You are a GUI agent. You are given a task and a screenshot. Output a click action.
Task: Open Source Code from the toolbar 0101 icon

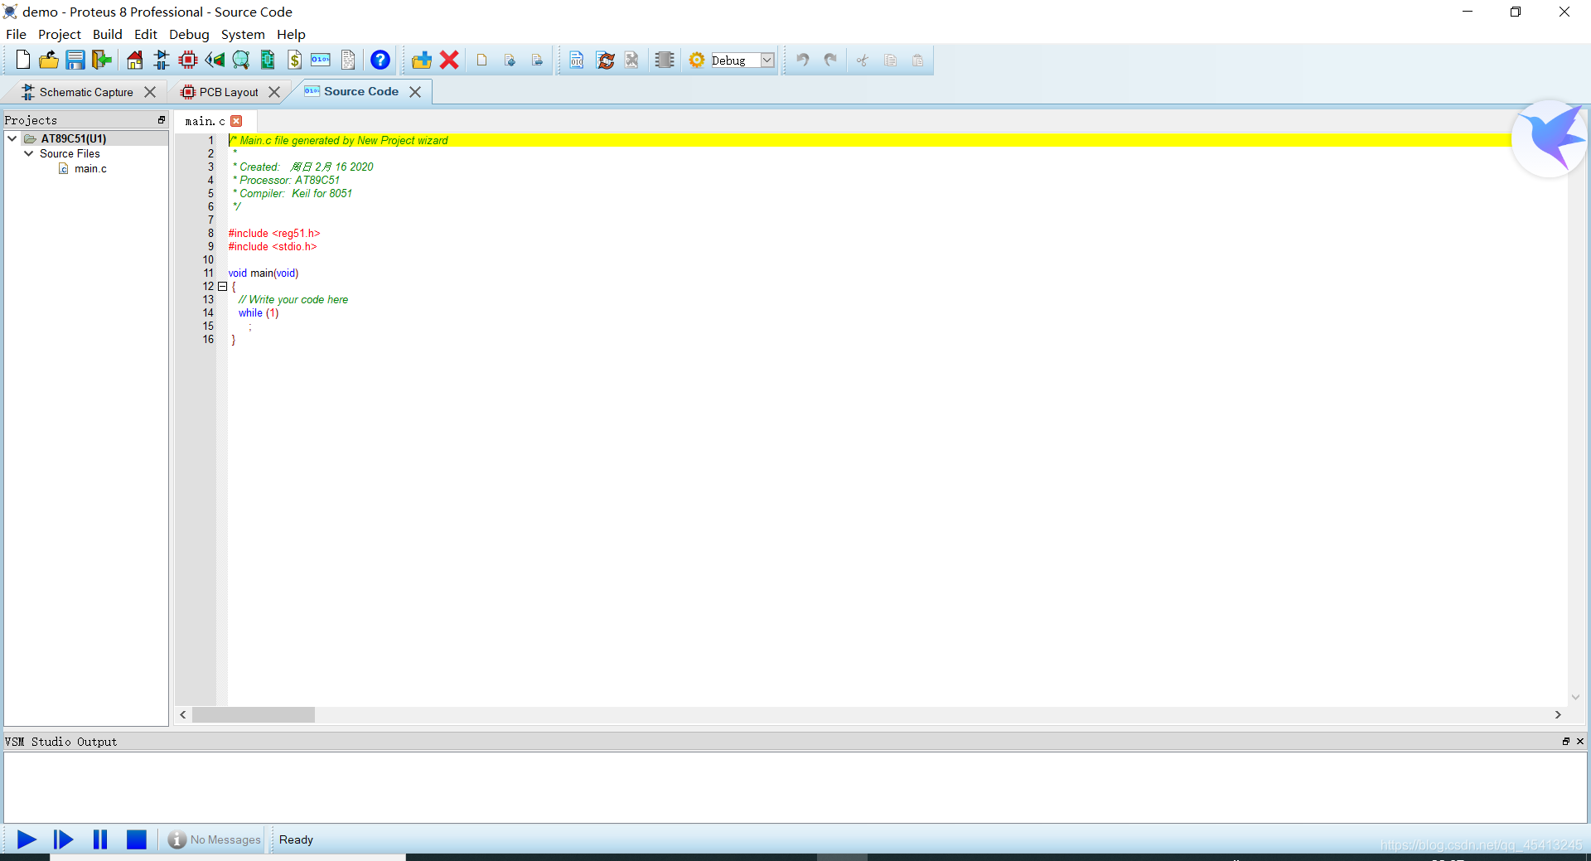[321, 60]
